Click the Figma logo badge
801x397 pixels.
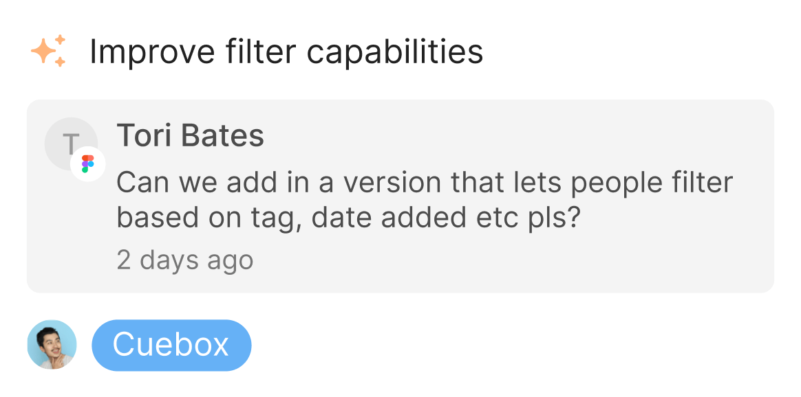tap(88, 164)
